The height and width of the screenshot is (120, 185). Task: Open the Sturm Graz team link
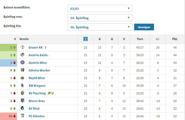tap(37, 101)
